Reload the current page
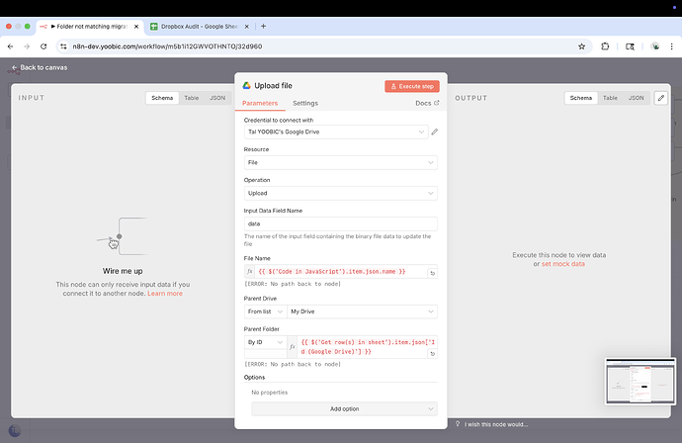Viewport: 682px width, 443px height. (x=43, y=46)
